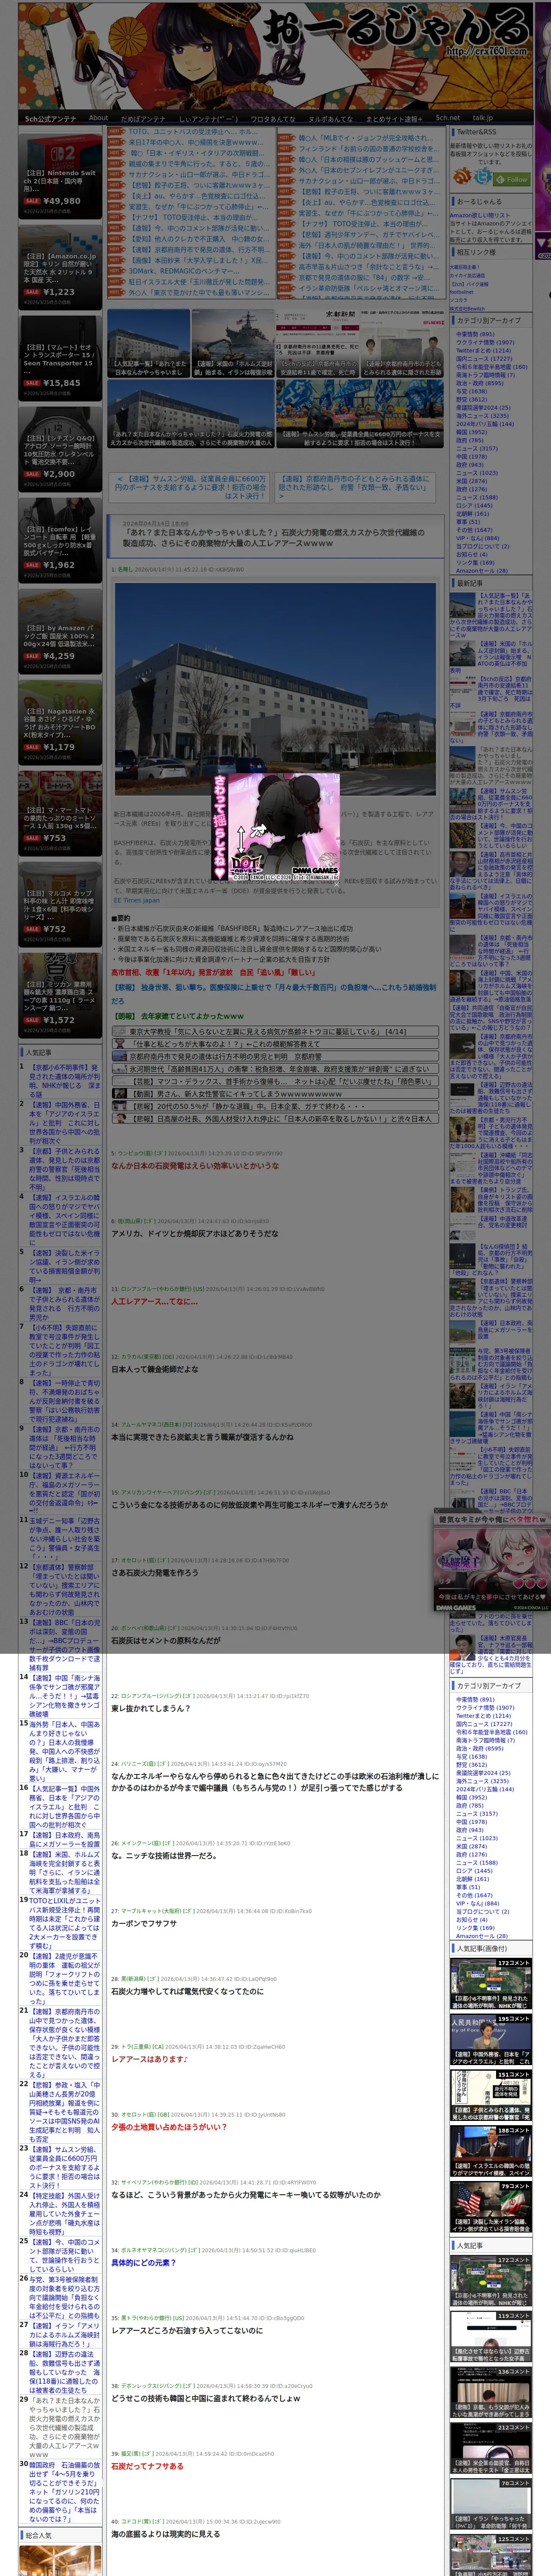Open 中東情勢 (891) in first category archive

475,335
